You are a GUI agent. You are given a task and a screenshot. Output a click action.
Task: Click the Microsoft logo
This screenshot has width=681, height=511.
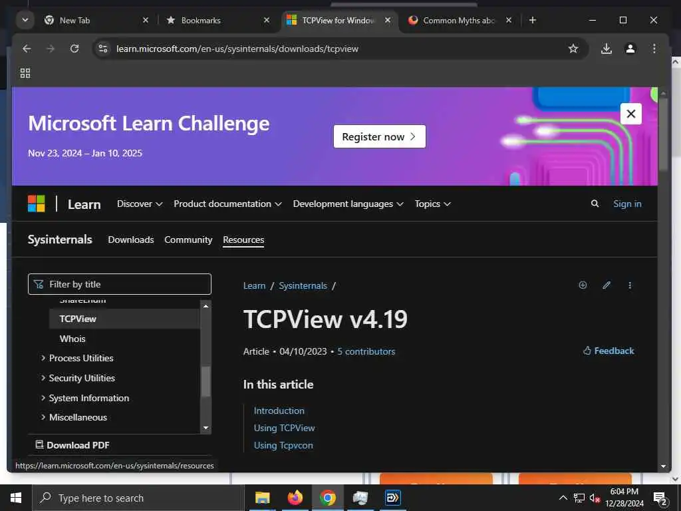[36, 204]
